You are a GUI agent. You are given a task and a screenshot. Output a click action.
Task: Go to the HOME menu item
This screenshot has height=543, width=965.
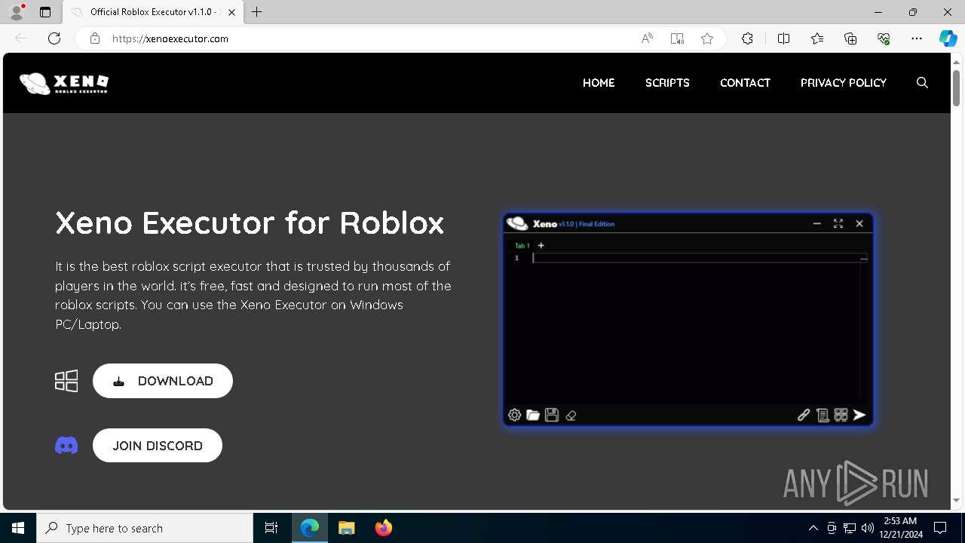click(x=599, y=83)
